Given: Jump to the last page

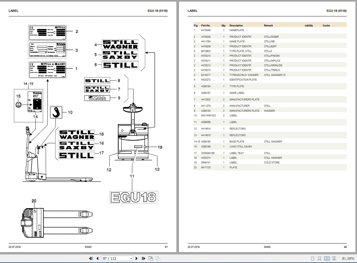Looking at the screenshot, I should pyautogui.click(x=143, y=258).
